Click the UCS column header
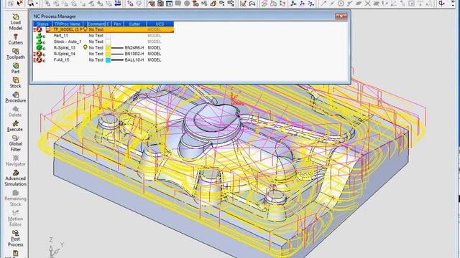460x258 pixels. pos(160,24)
